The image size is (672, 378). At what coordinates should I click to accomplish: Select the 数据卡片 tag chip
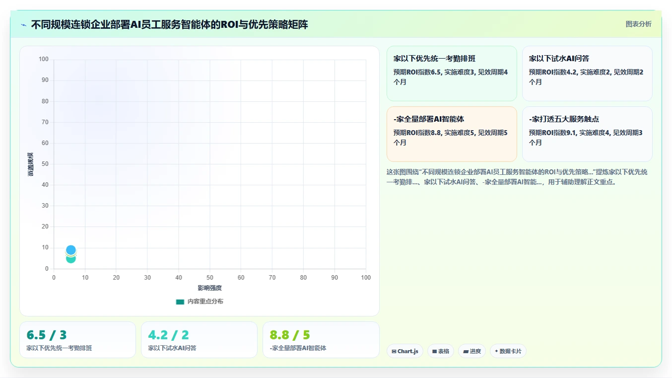pos(508,351)
